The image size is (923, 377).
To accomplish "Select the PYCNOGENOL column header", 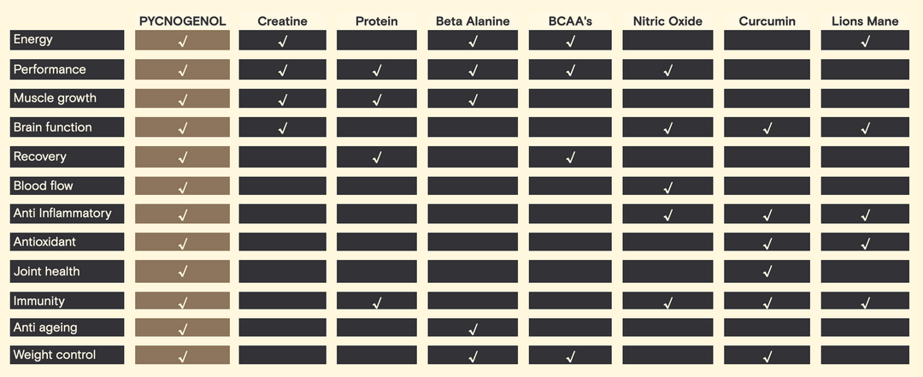I will click(x=183, y=21).
